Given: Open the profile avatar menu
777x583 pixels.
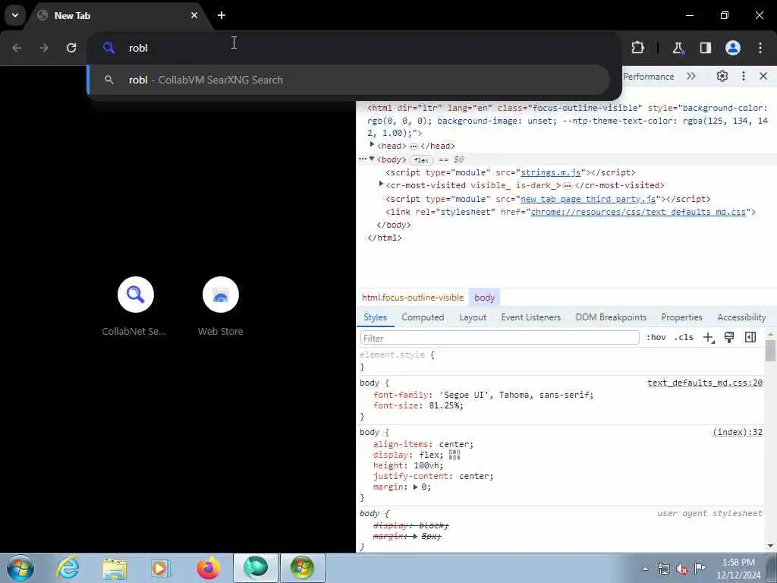Looking at the screenshot, I should tap(733, 48).
